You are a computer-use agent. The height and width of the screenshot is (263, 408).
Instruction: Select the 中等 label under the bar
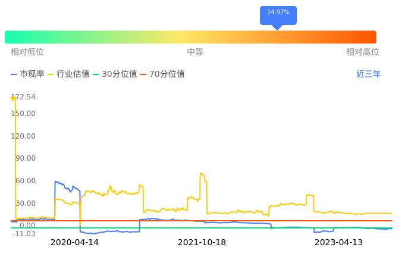pos(195,52)
